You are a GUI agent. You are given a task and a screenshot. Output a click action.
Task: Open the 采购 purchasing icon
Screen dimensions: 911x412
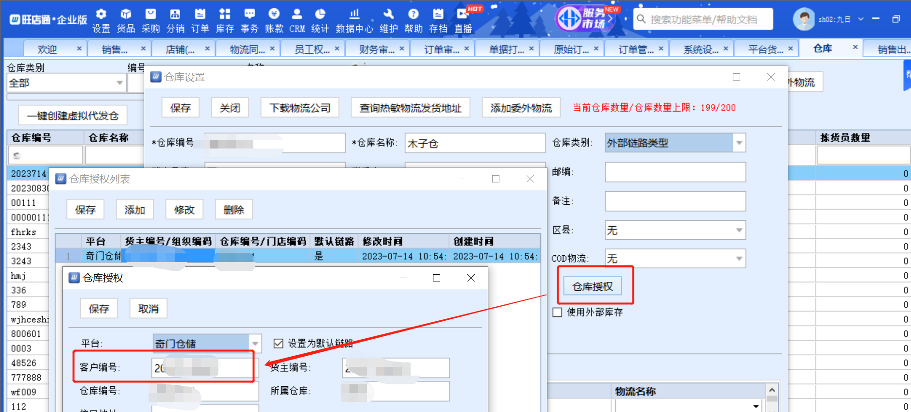[x=150, y=20]
